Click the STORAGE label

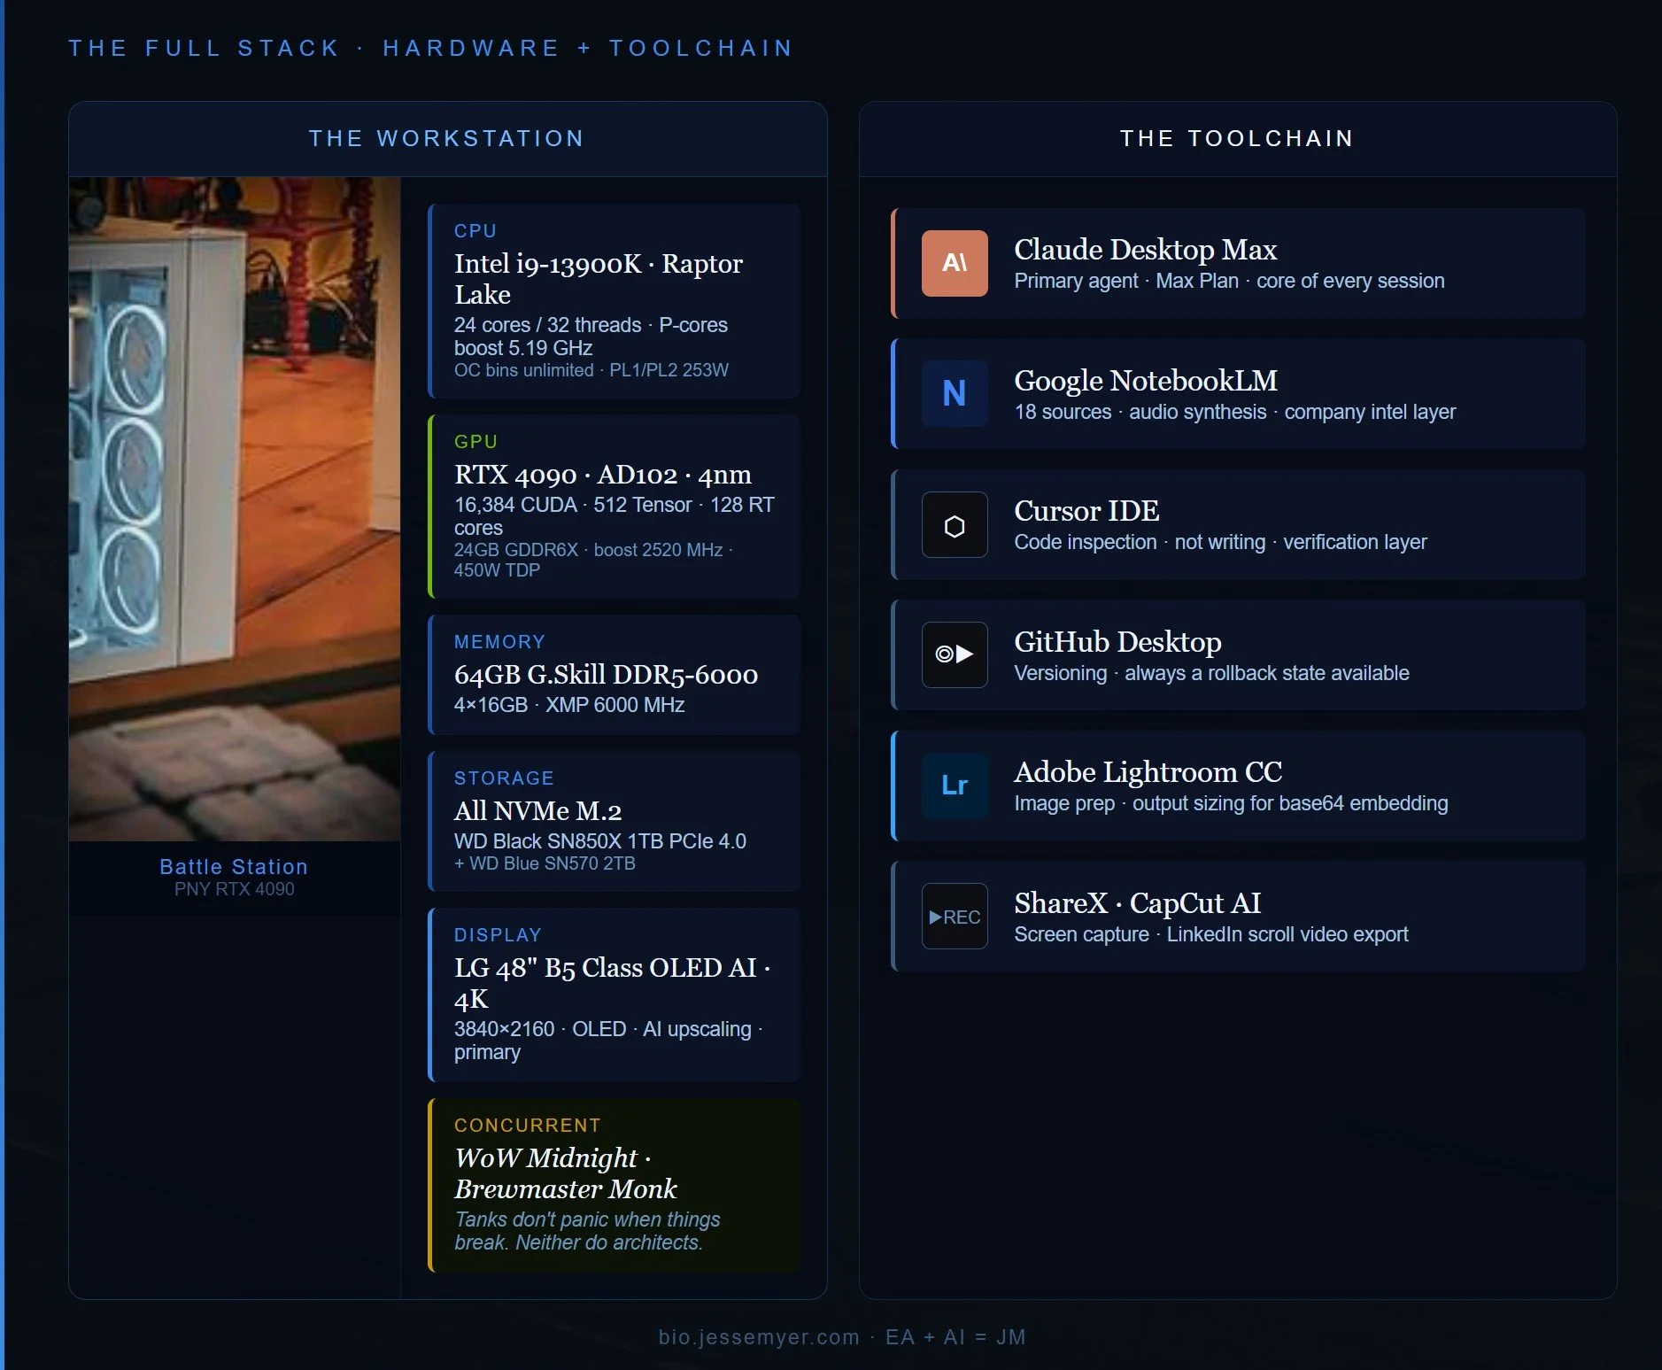(x=504, y=778)
